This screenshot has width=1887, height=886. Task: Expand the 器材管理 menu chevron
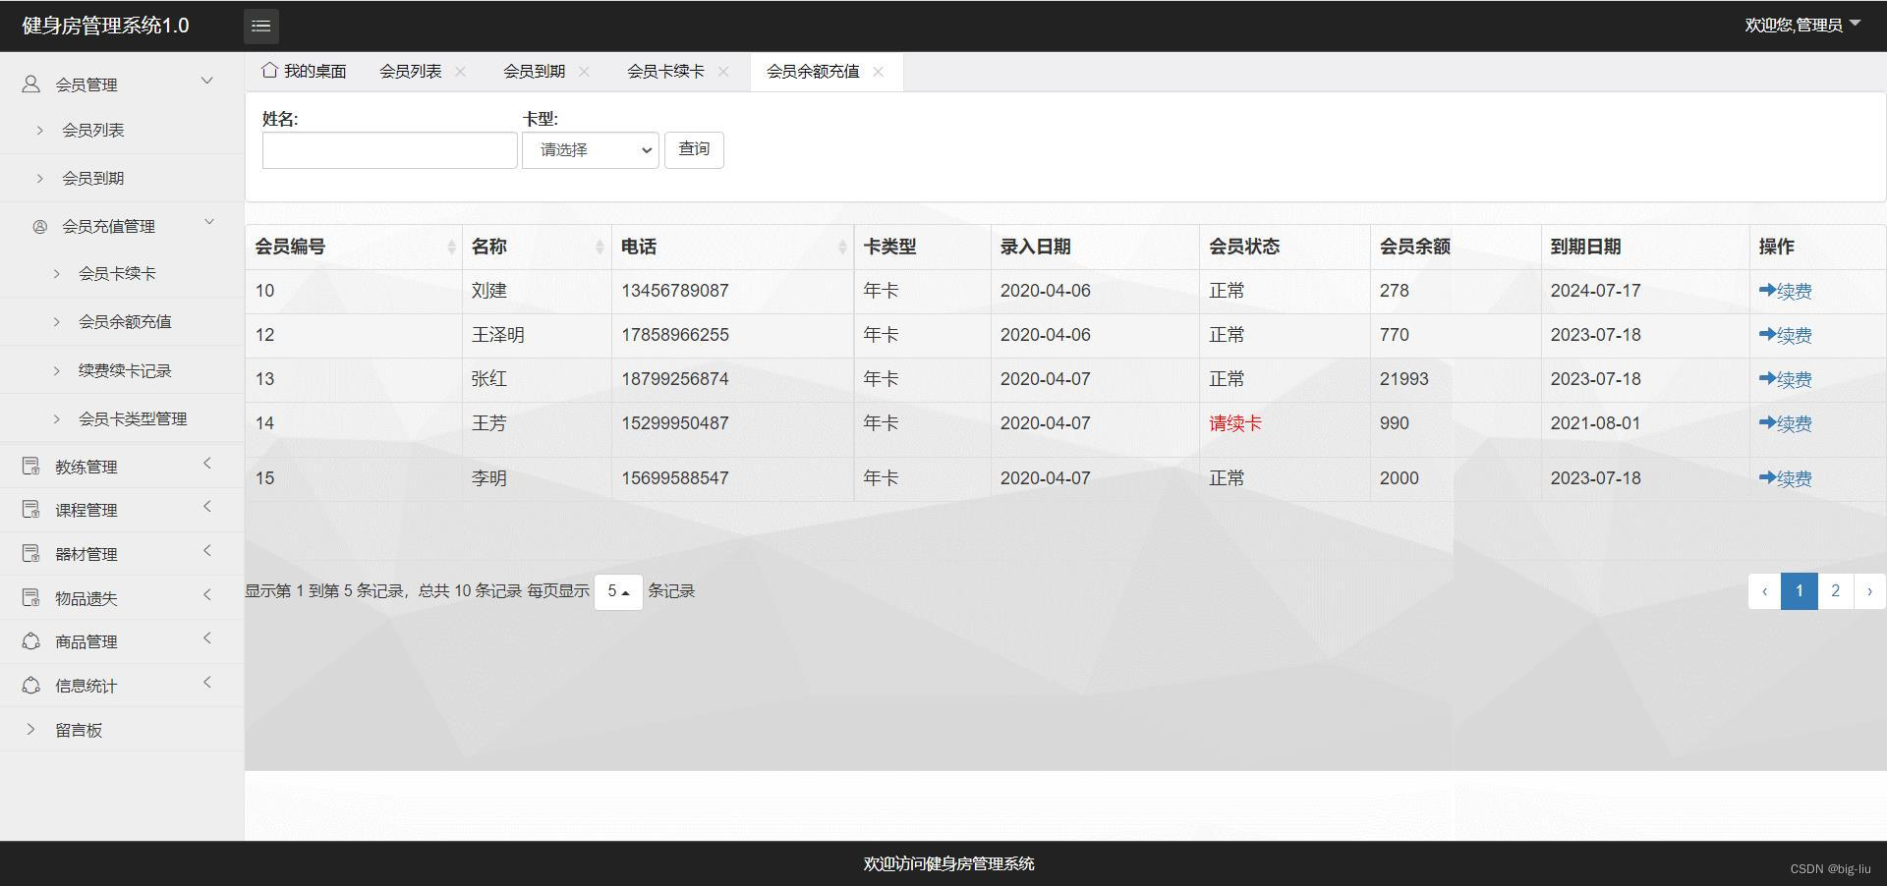(x=207, y=550)
